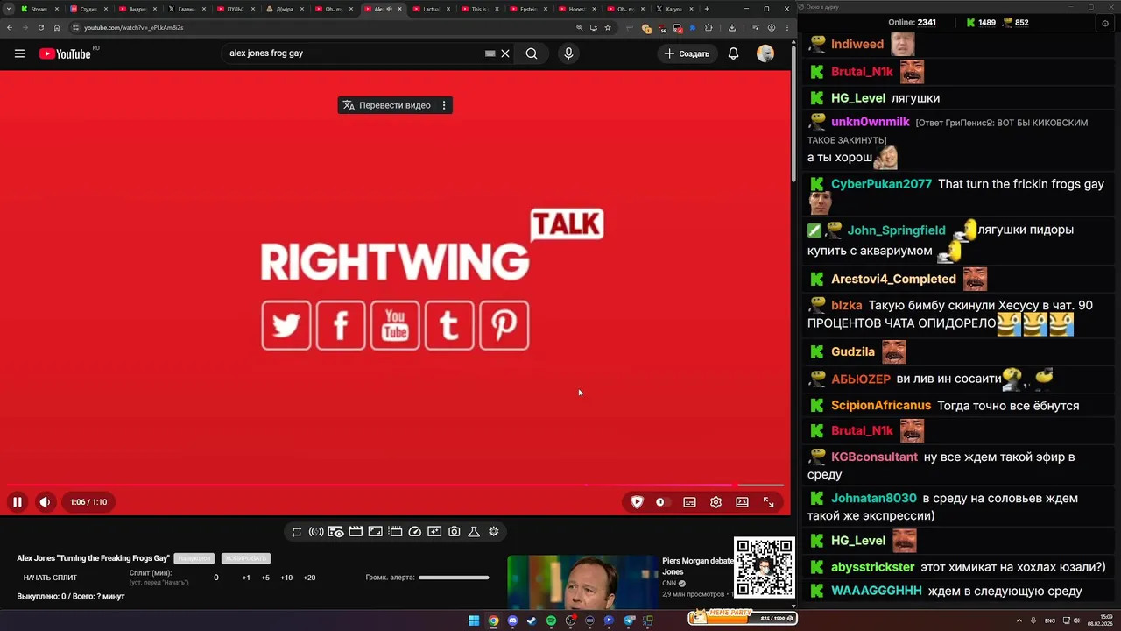
Task: Switch ENG keyboard language in tray
Action: 1050,620
